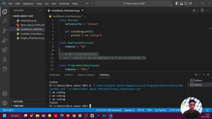Open the Selection menu
Image resolution: width=212 pixels, height=119 pixels.
tap(28, 4)
